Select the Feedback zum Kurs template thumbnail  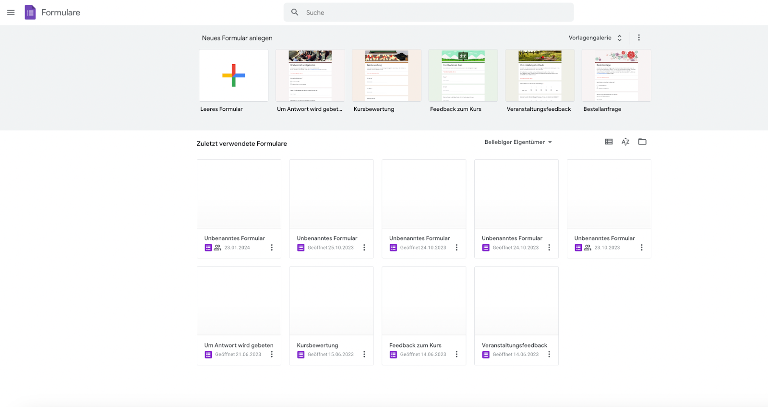(463, 75)
